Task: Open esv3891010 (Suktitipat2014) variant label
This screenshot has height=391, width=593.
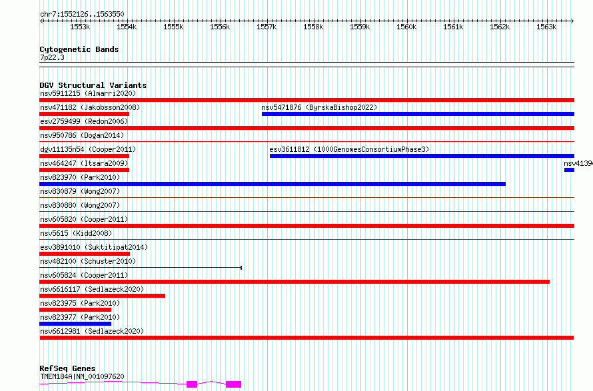Action: pyautogui.click(x=94, y=247)
